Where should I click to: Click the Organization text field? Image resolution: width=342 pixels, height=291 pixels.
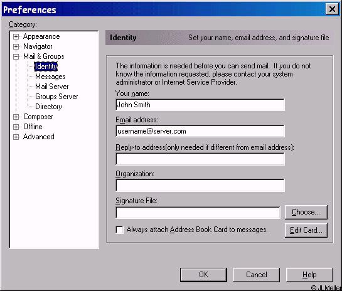pyautogui.click(x=200, y=186)
